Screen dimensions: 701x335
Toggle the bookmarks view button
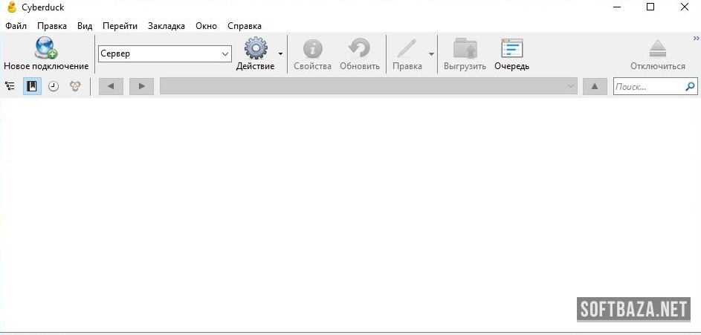[32, 86]
